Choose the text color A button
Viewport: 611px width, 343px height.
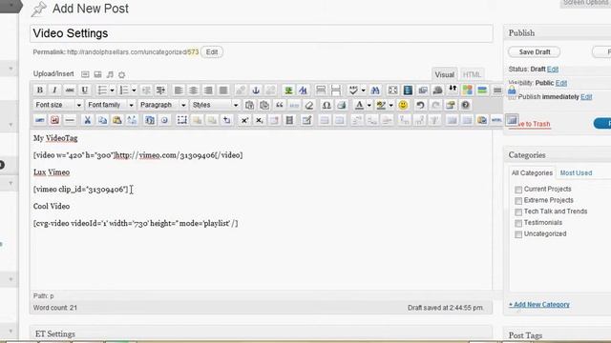pyautogui.click(x=359, y=105)
